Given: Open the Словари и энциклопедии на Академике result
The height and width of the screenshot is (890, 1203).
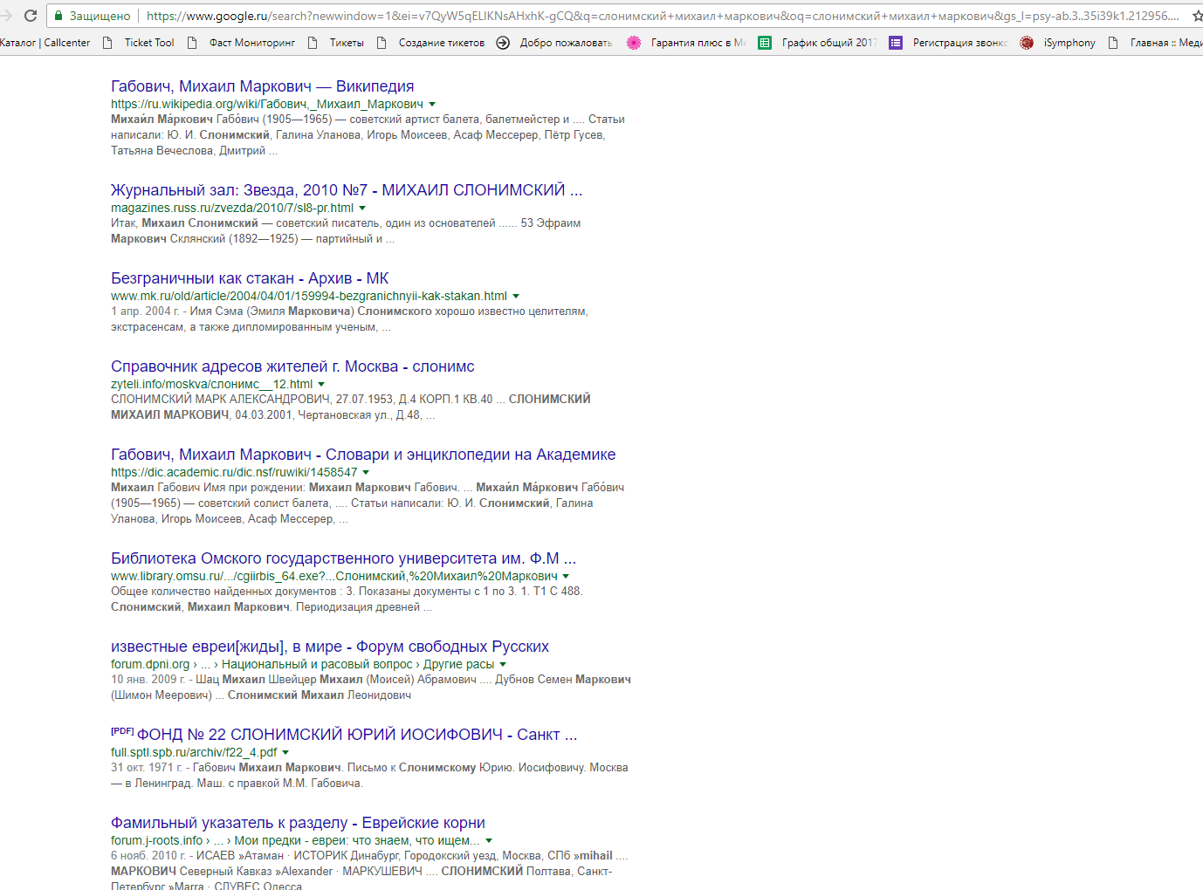Looking at the screenshot, I should click(363, 455).
